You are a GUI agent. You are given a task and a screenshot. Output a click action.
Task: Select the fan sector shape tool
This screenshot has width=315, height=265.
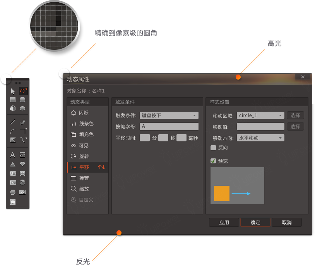click(x=22, y=164)
